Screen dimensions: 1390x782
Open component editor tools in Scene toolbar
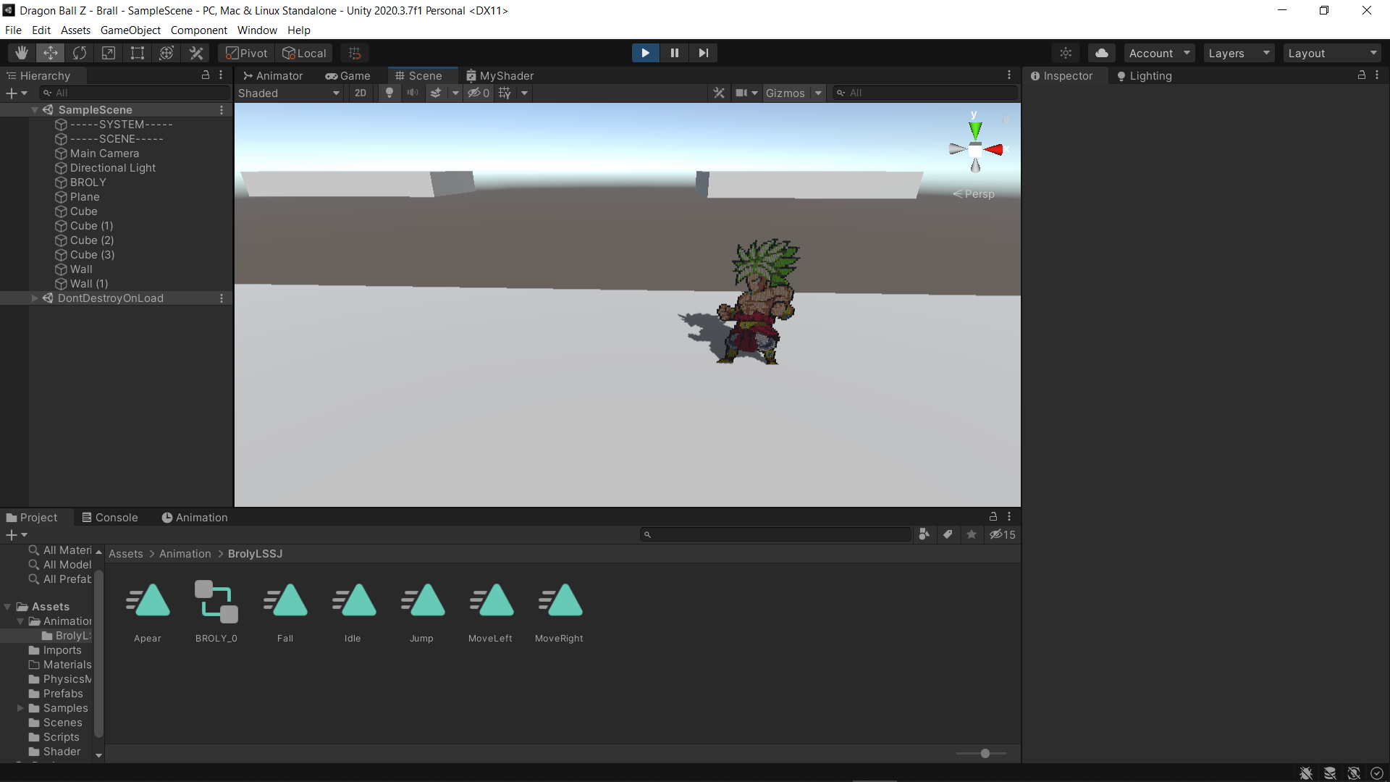pos(719,93)
